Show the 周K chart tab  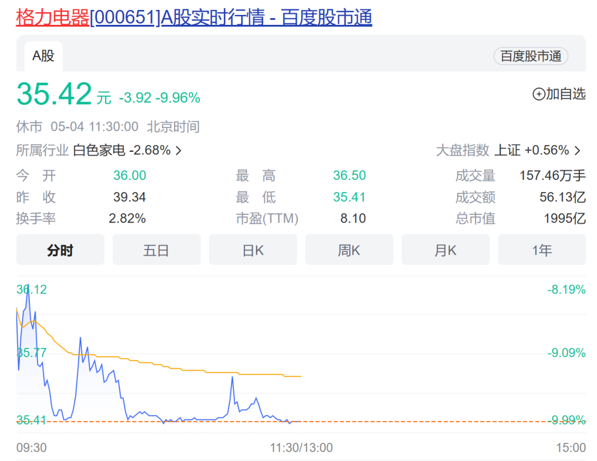[x=349, y=250]
